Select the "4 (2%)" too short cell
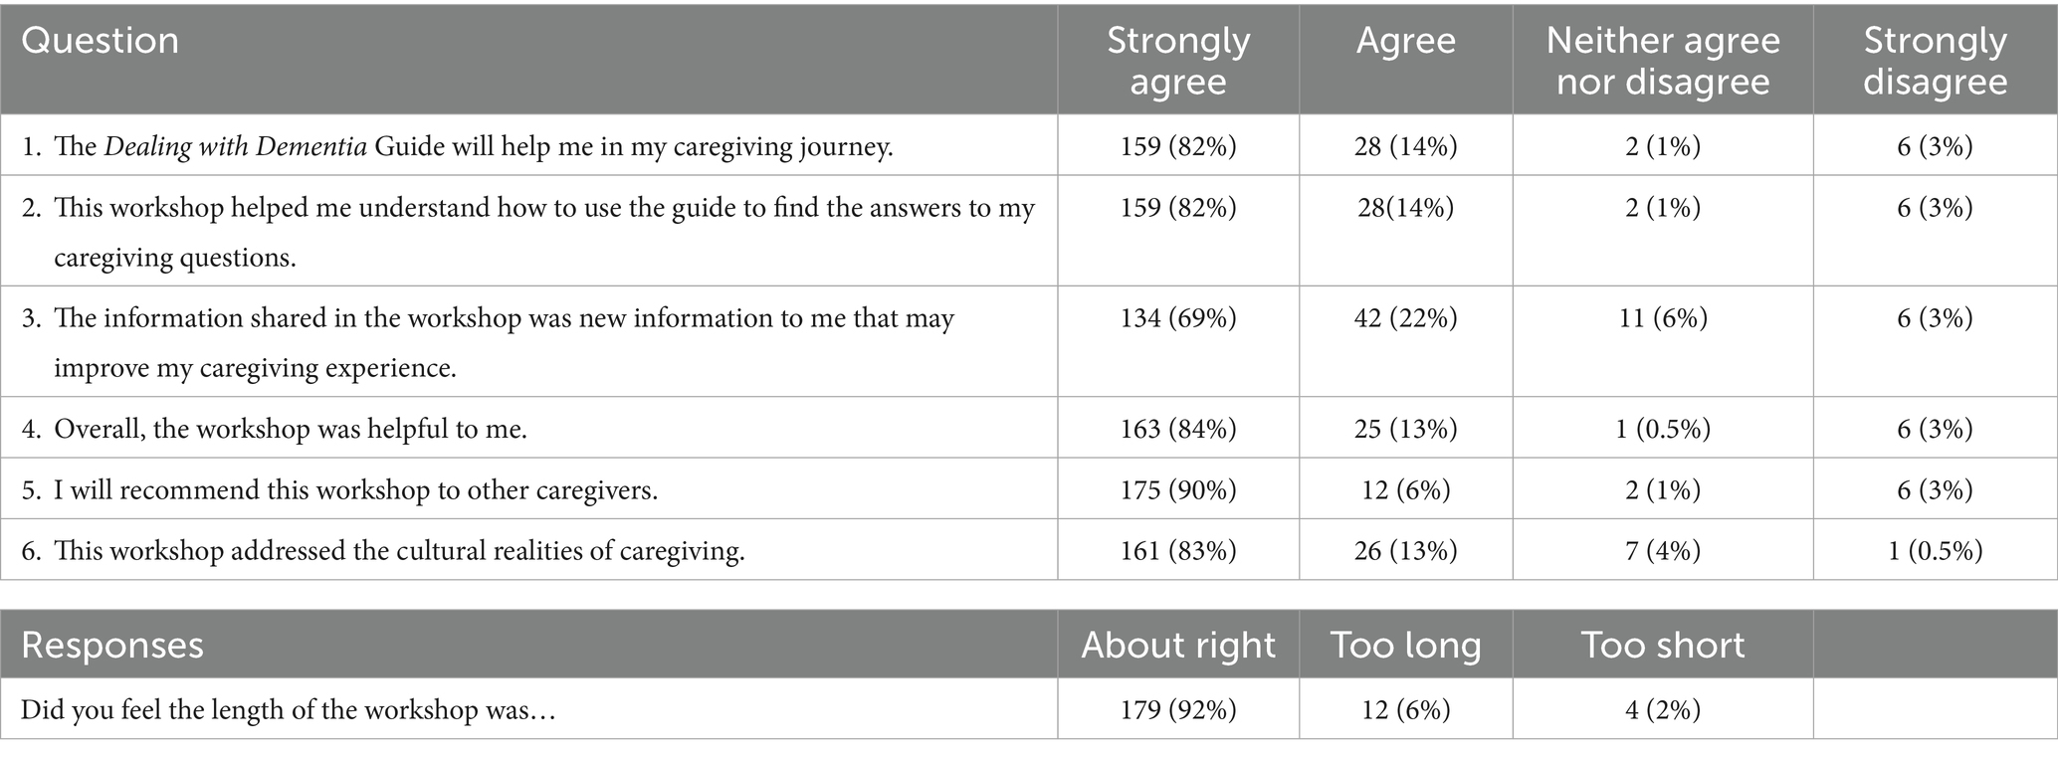Screen dimensions: 2058x757 [x=1663, y=710]
